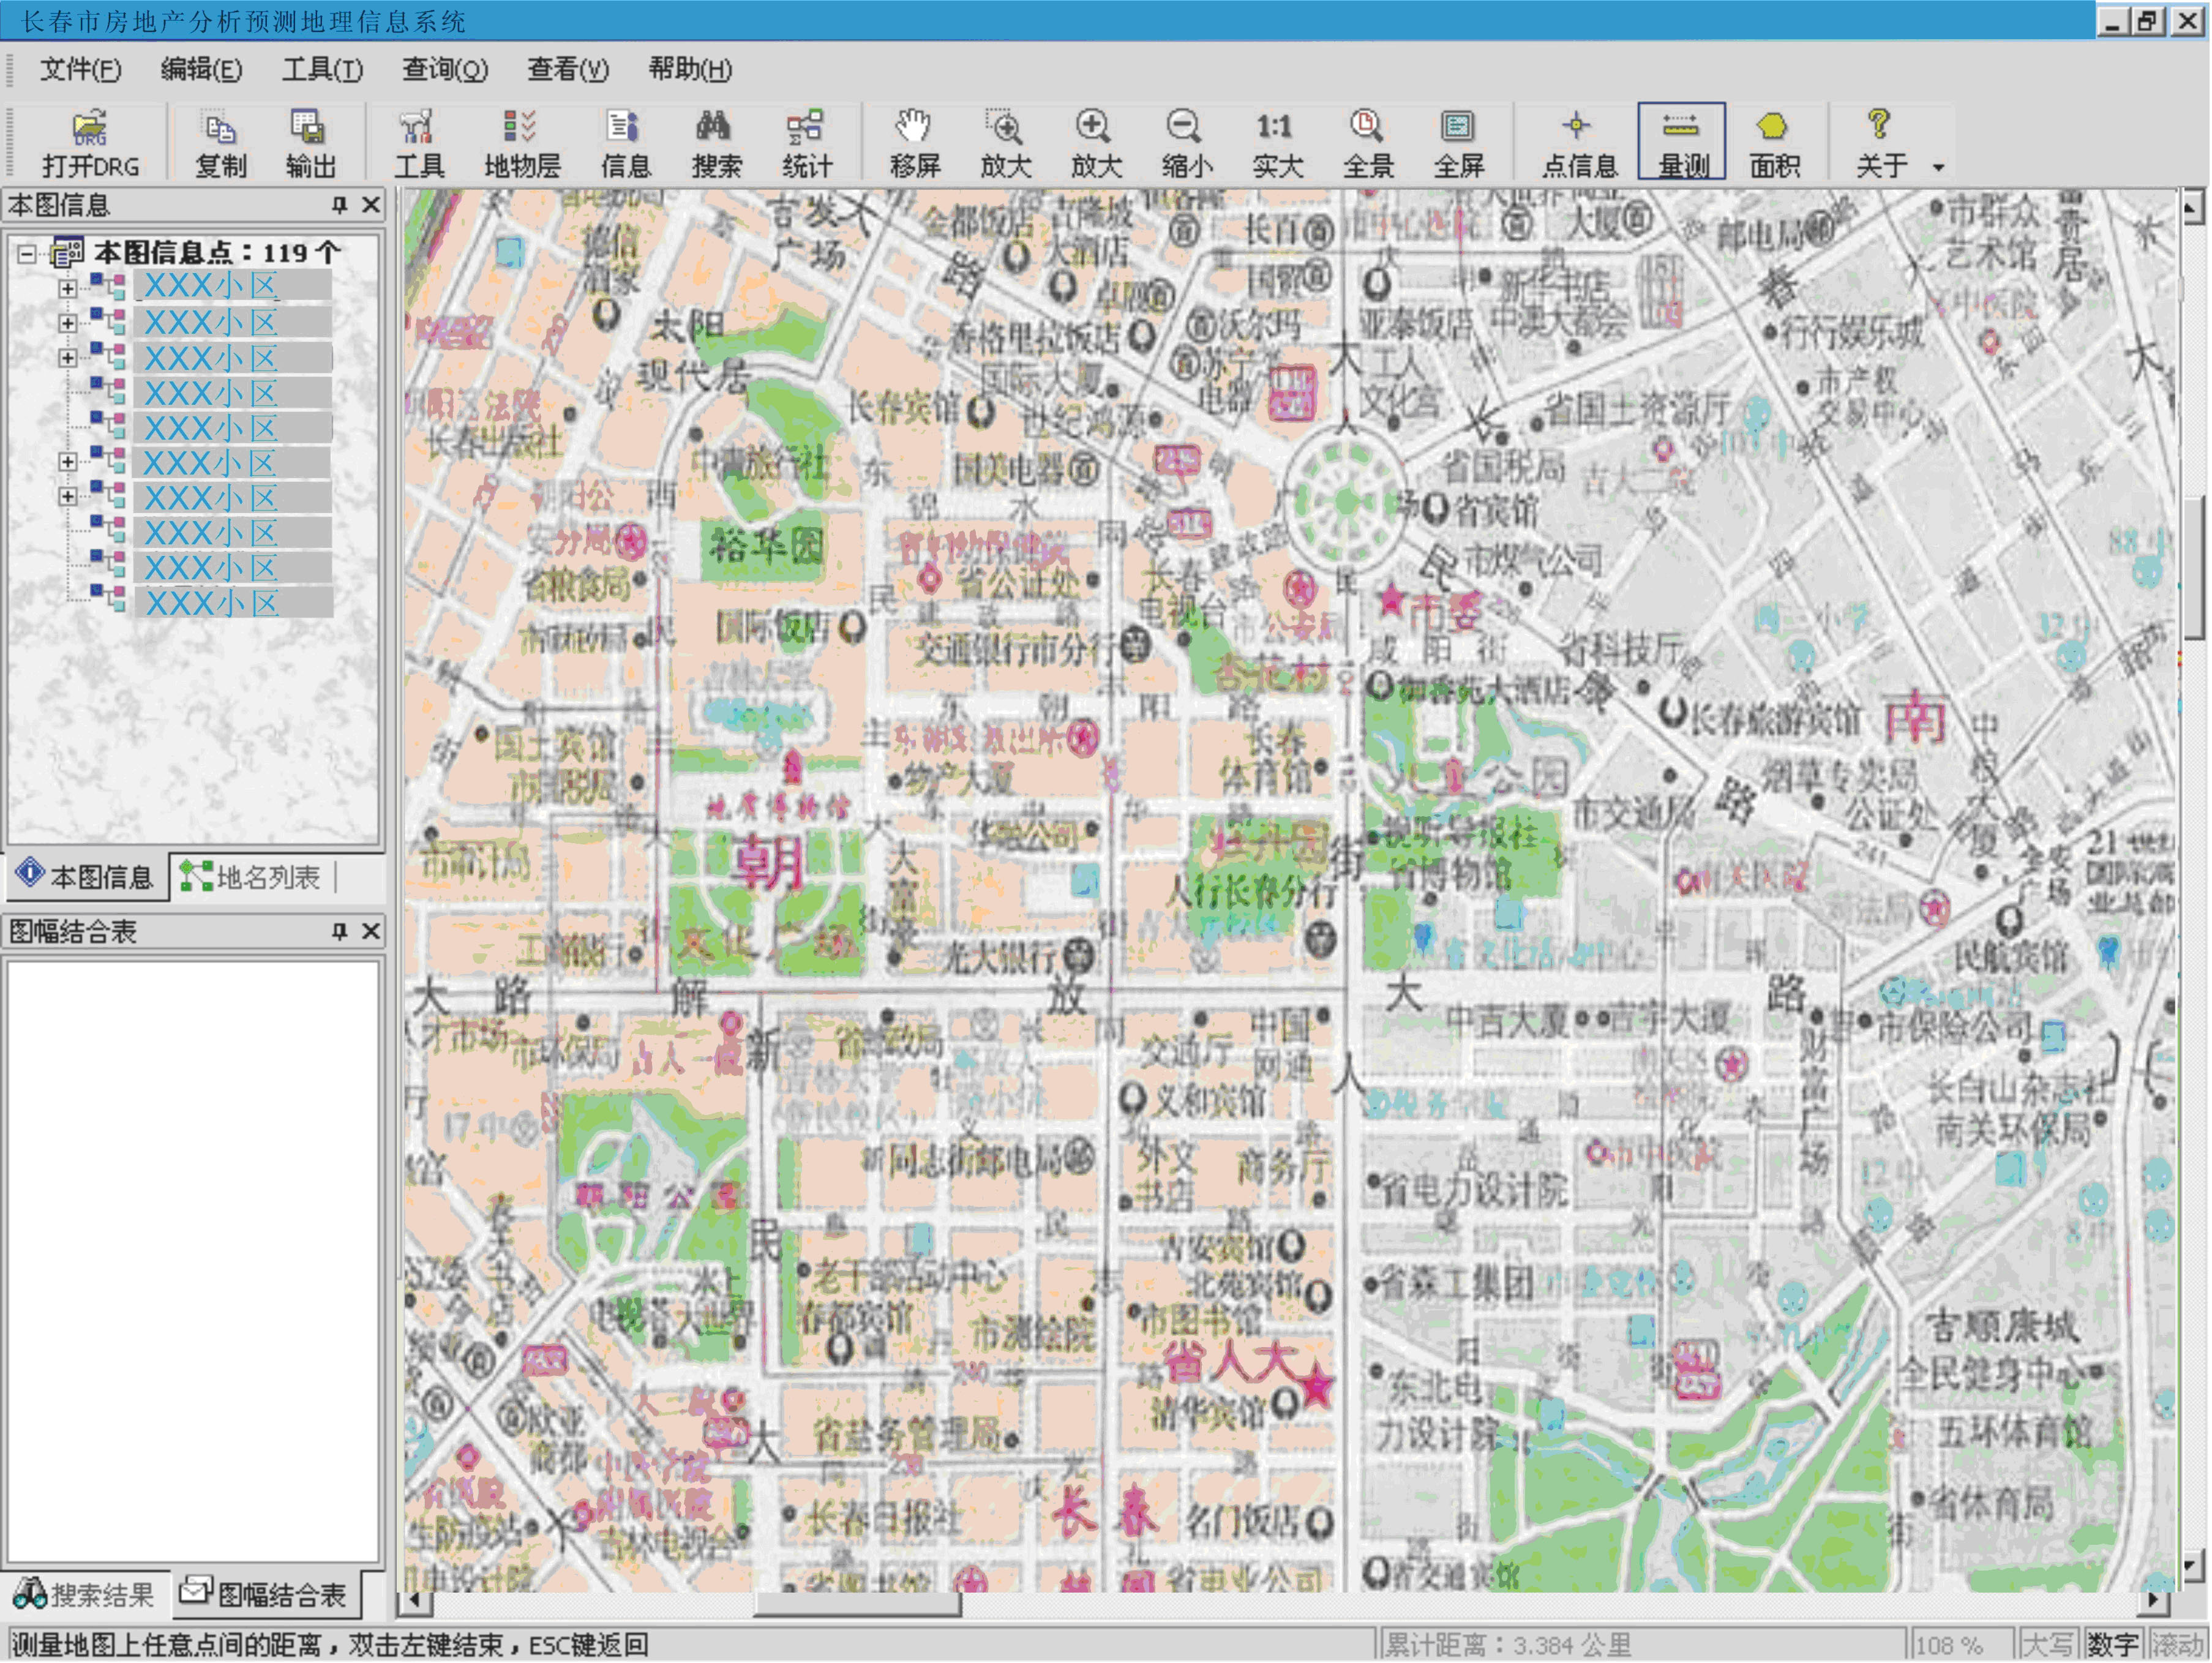This screenshot has width=2212, height=1663.
Task: Collapse the 本图信息点：119个 root node
Action: click(27, 253)
